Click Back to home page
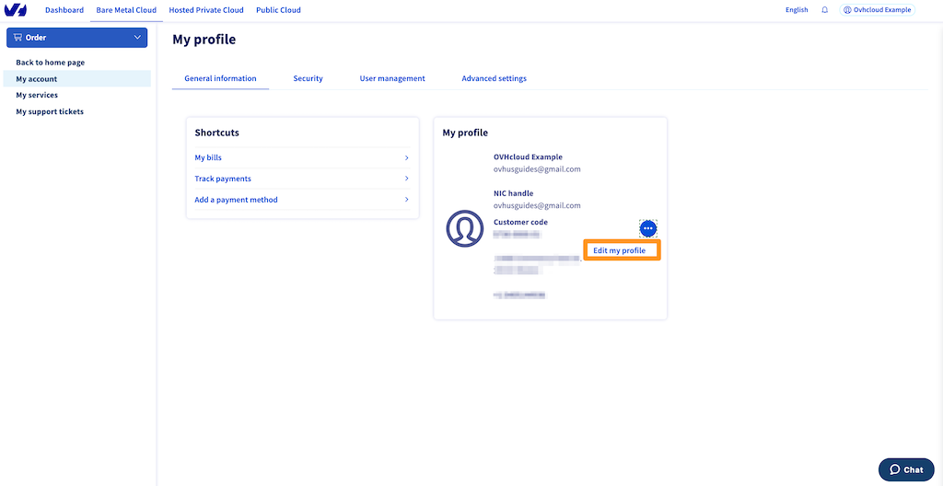The width and height of the screenshot is (943, 486). [51, 63]
